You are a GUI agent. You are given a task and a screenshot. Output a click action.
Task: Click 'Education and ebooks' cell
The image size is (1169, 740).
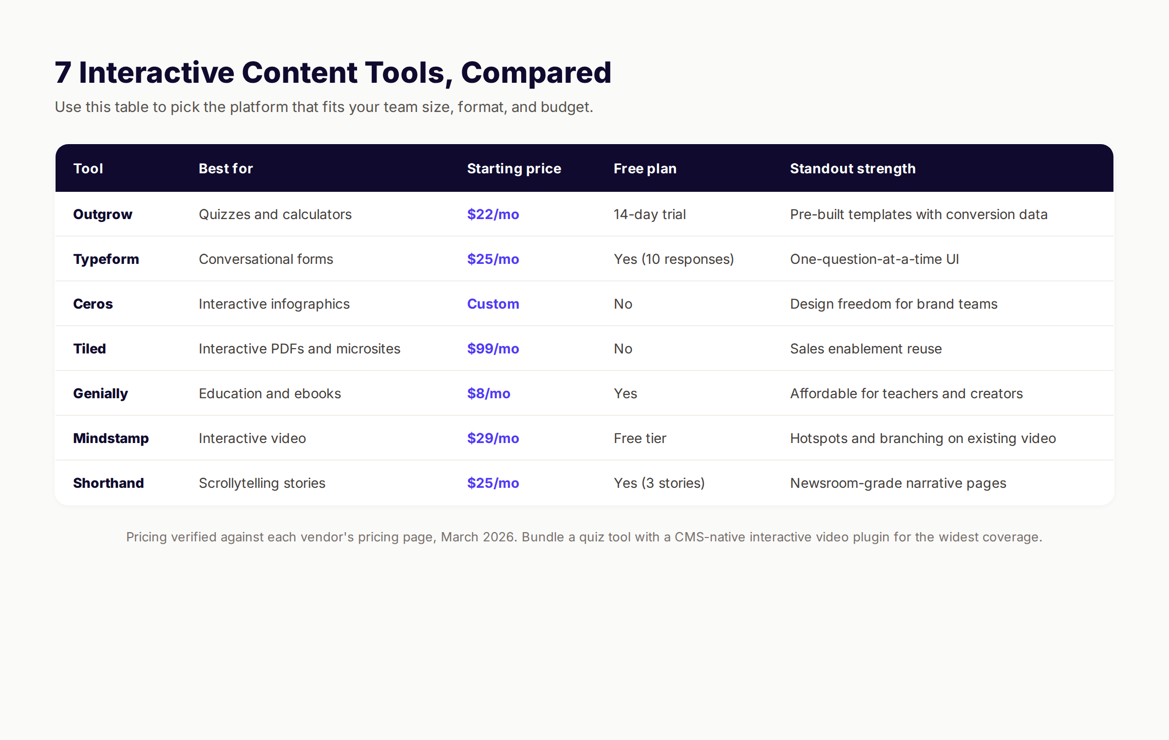click(270, 393)
